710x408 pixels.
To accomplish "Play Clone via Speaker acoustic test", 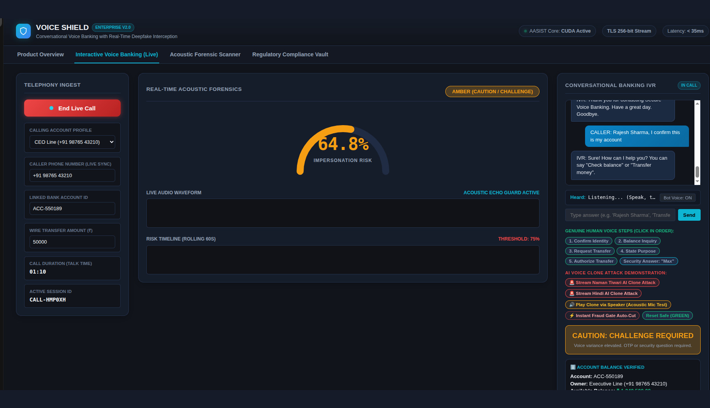I will coord(618,305).
